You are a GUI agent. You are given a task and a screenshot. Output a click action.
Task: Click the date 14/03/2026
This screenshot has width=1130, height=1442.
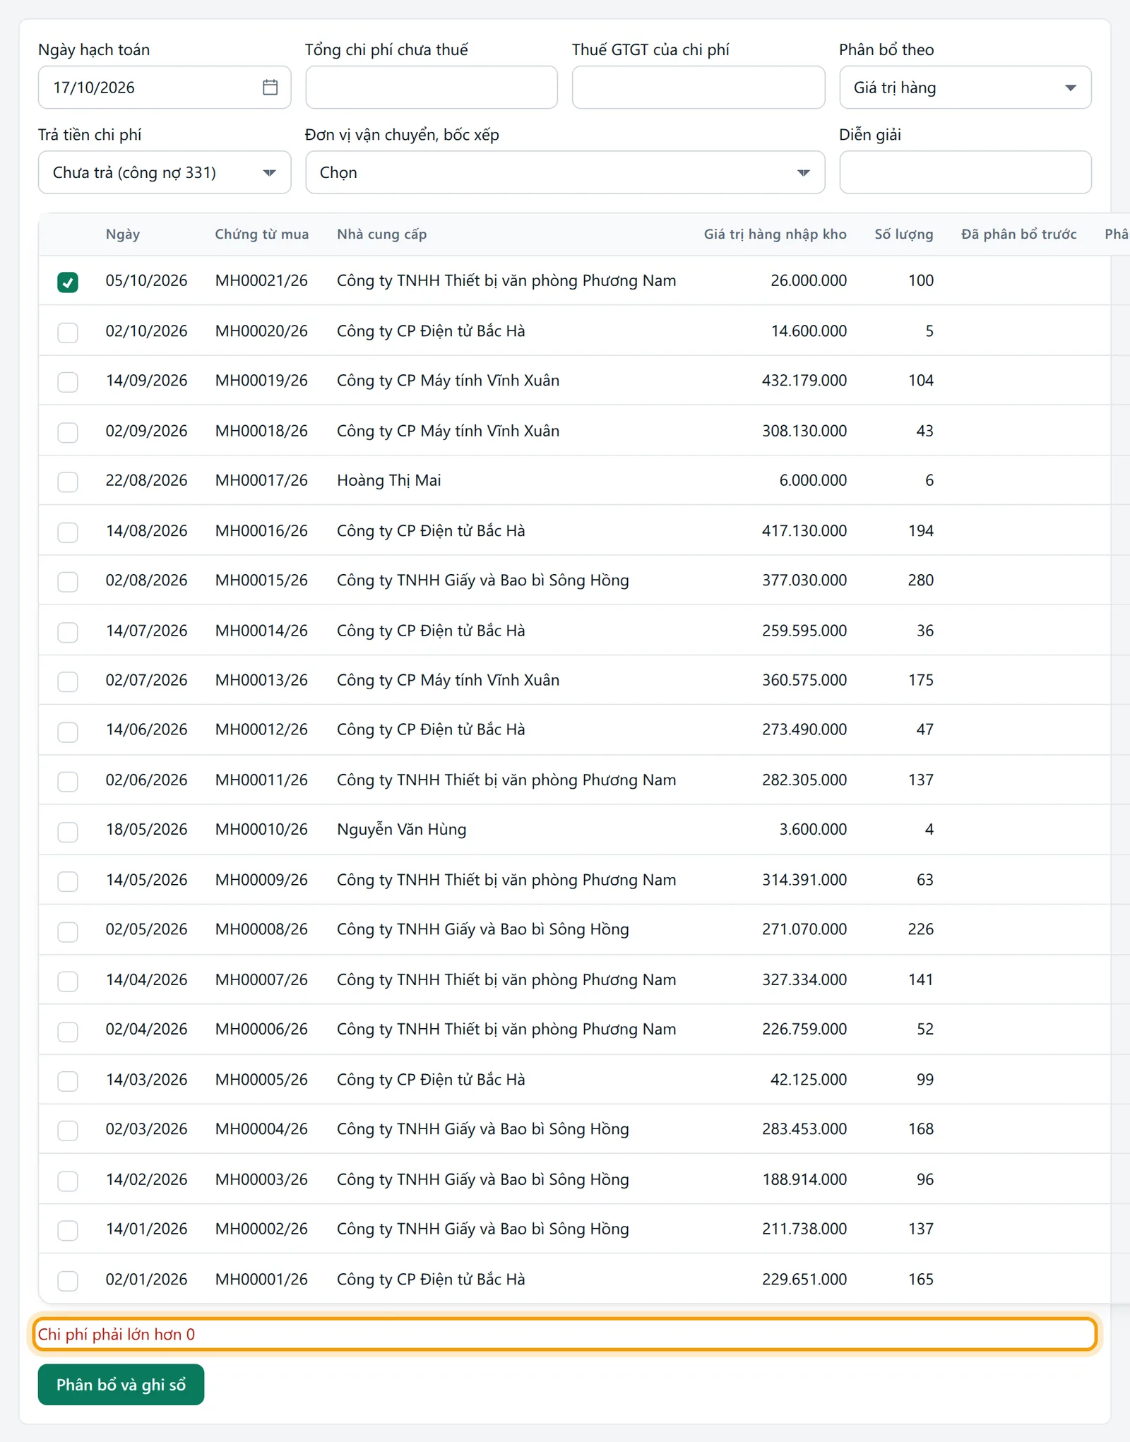click(x=147, y=1080)
